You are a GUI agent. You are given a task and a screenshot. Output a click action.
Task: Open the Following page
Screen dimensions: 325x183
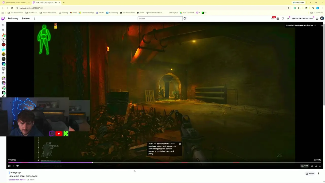[13, 19]
